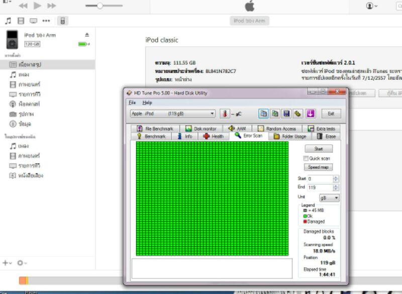Image resolution: width=402 pixels, height=294 pixels.
Task: Click the purple download arrow icon in HD Tune
Action: pos(310,114)
